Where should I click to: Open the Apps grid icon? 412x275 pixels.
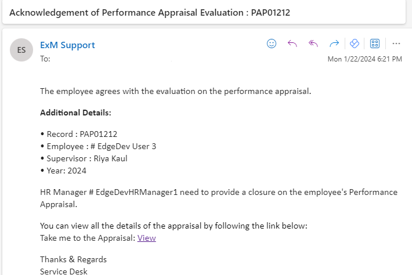[x=375, y=44]
